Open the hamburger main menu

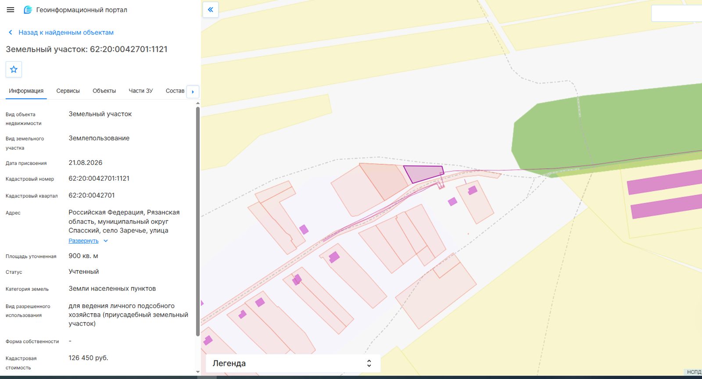11,10
